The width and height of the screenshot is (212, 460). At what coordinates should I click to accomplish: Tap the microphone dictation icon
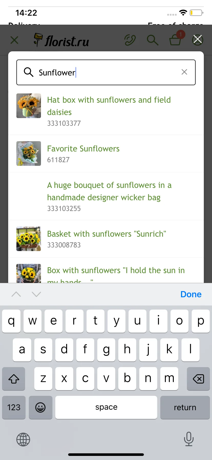coord(189,439)
